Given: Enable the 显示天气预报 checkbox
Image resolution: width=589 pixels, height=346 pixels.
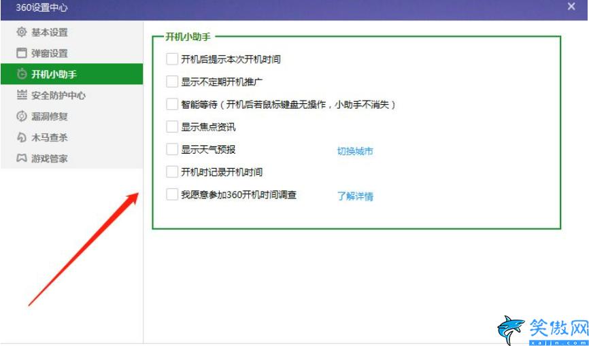Looking at the screenshot, I should [x=172, y=150].
